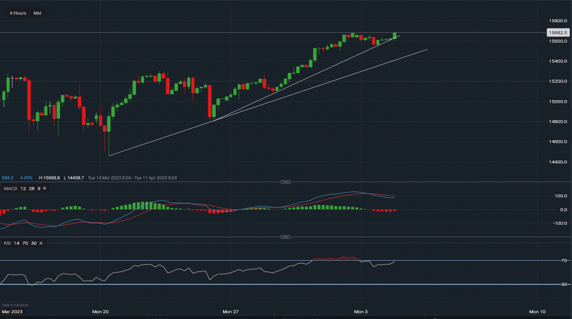Click the Data is indicative note
The image size is (572, 319).
coord(15,305)
